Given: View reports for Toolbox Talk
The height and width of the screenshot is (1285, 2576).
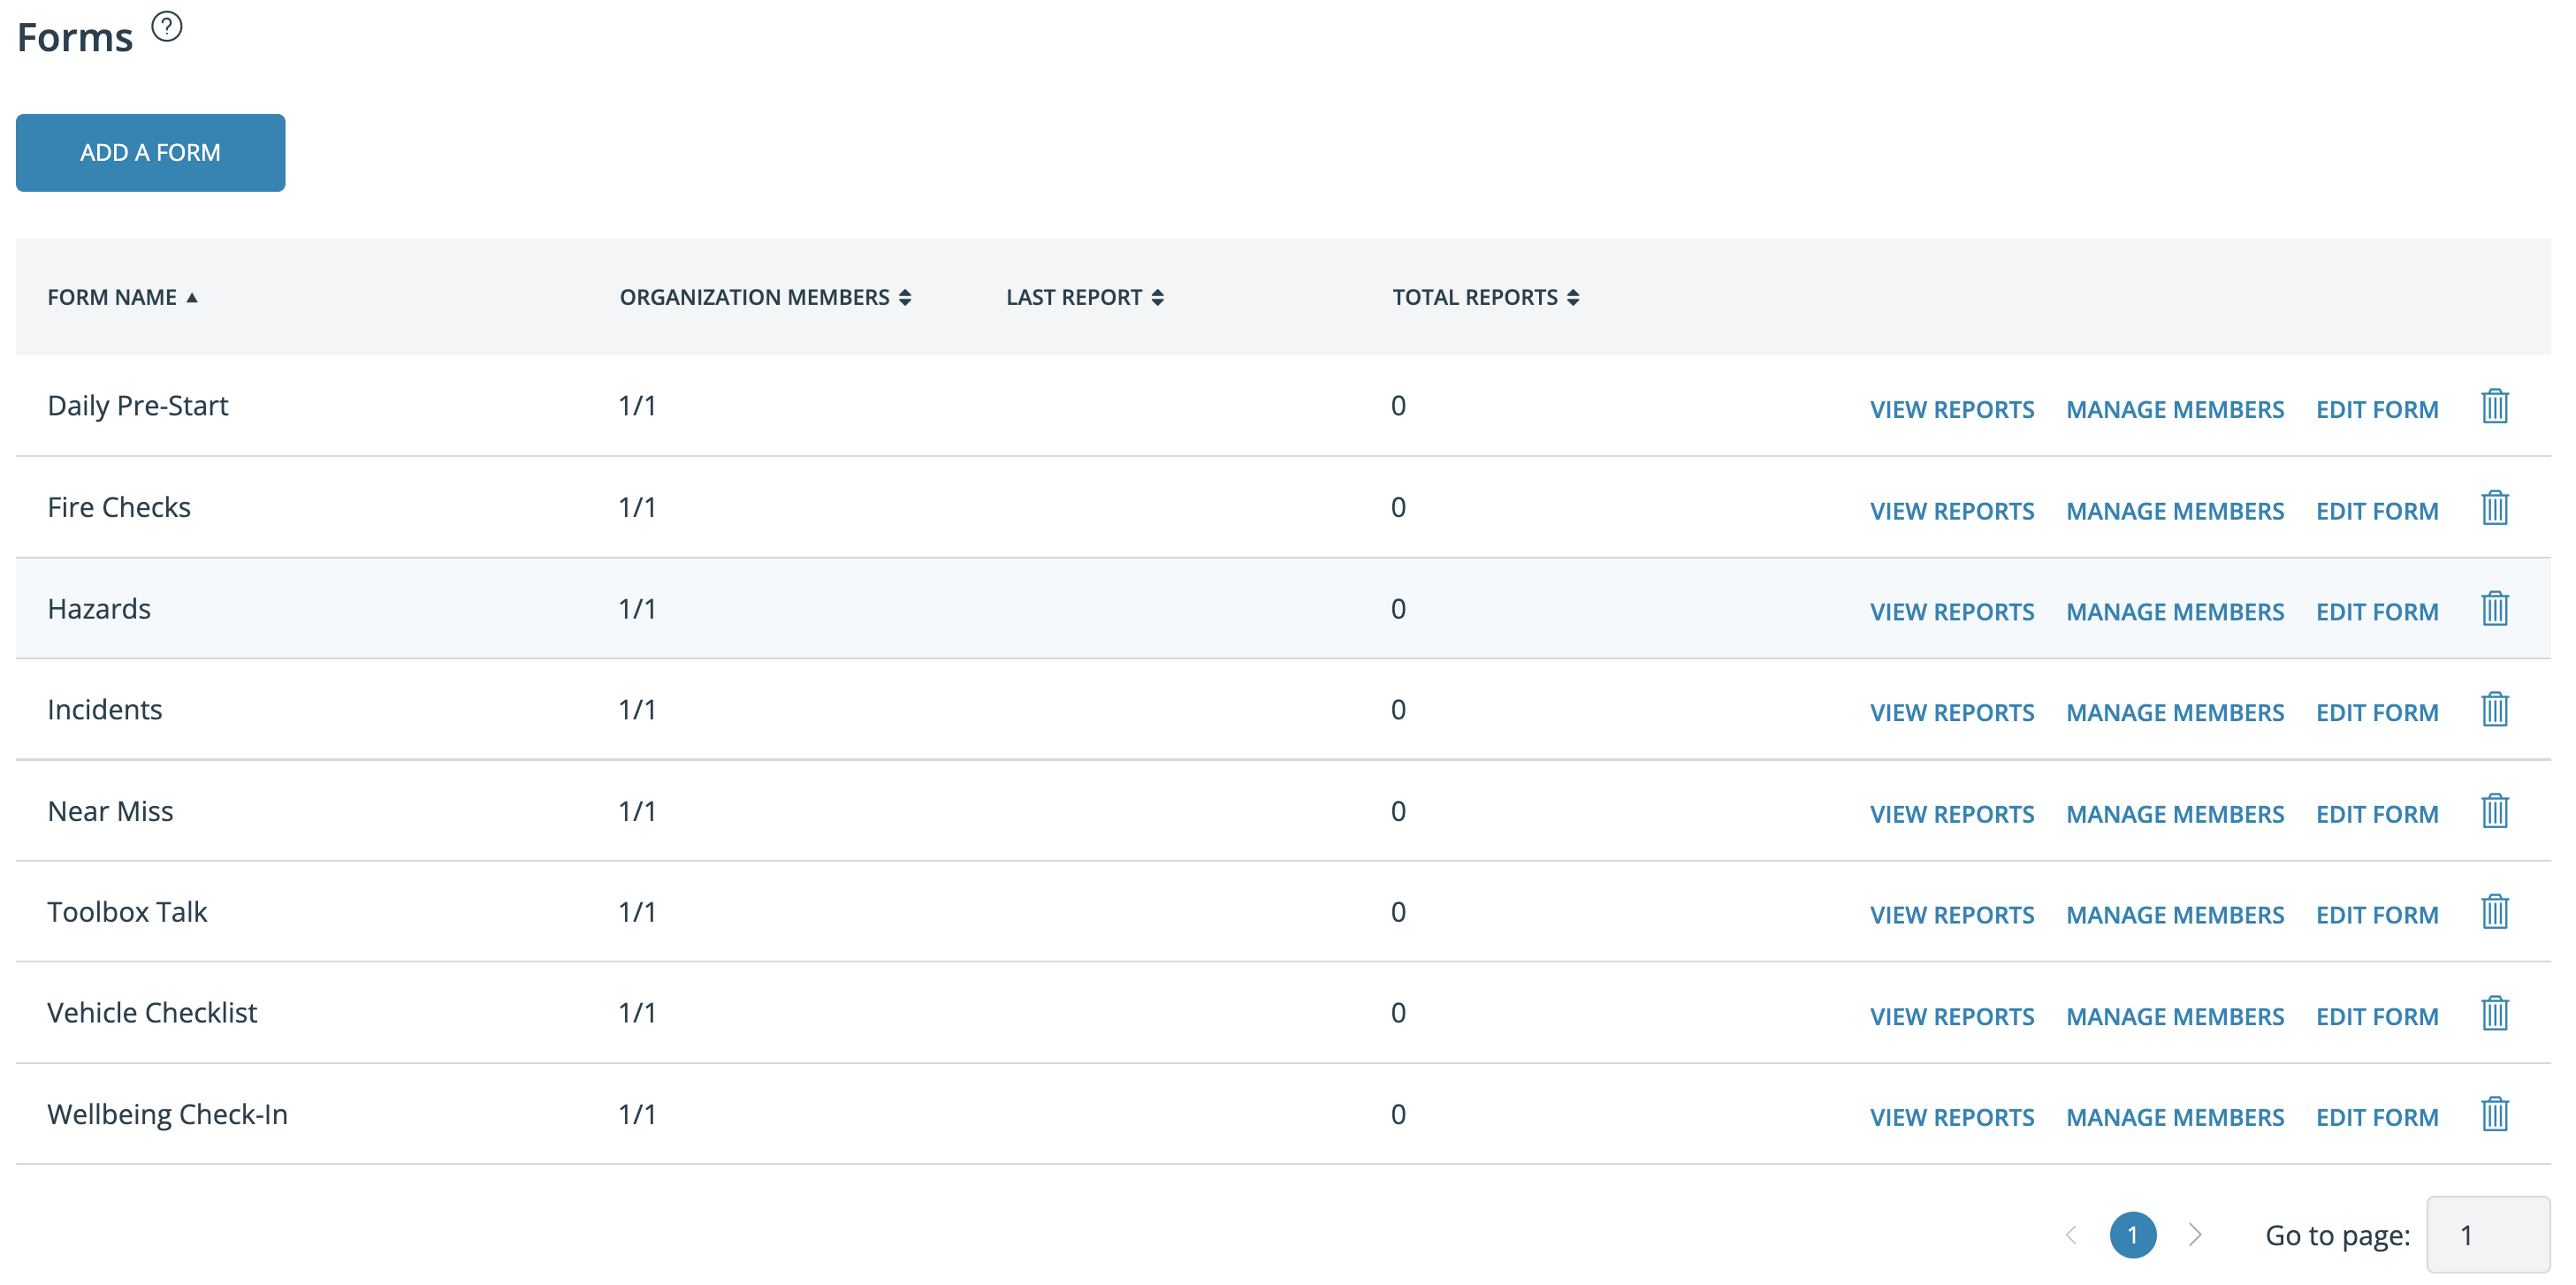Looking at the screenshot, I should point(1952,915).
